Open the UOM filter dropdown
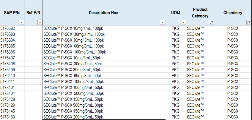 coord(183,22)
